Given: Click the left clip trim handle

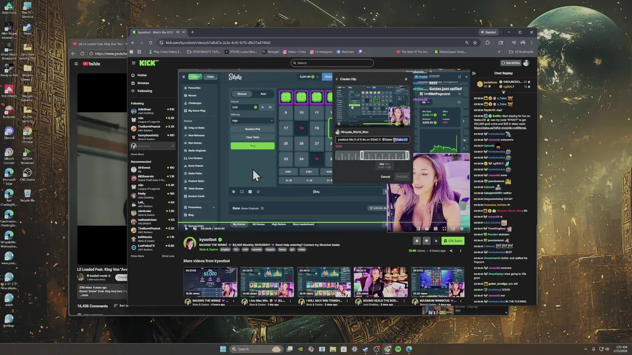Looking at the screenshot, I should pyautogui.click(x=362, y=156).
